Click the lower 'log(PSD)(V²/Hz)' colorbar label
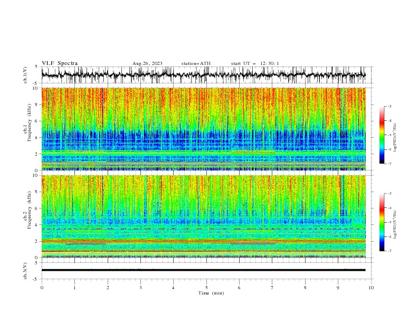The height and width of the screenshot is (323, 418). pyautogui.click(x=395, y=225)
